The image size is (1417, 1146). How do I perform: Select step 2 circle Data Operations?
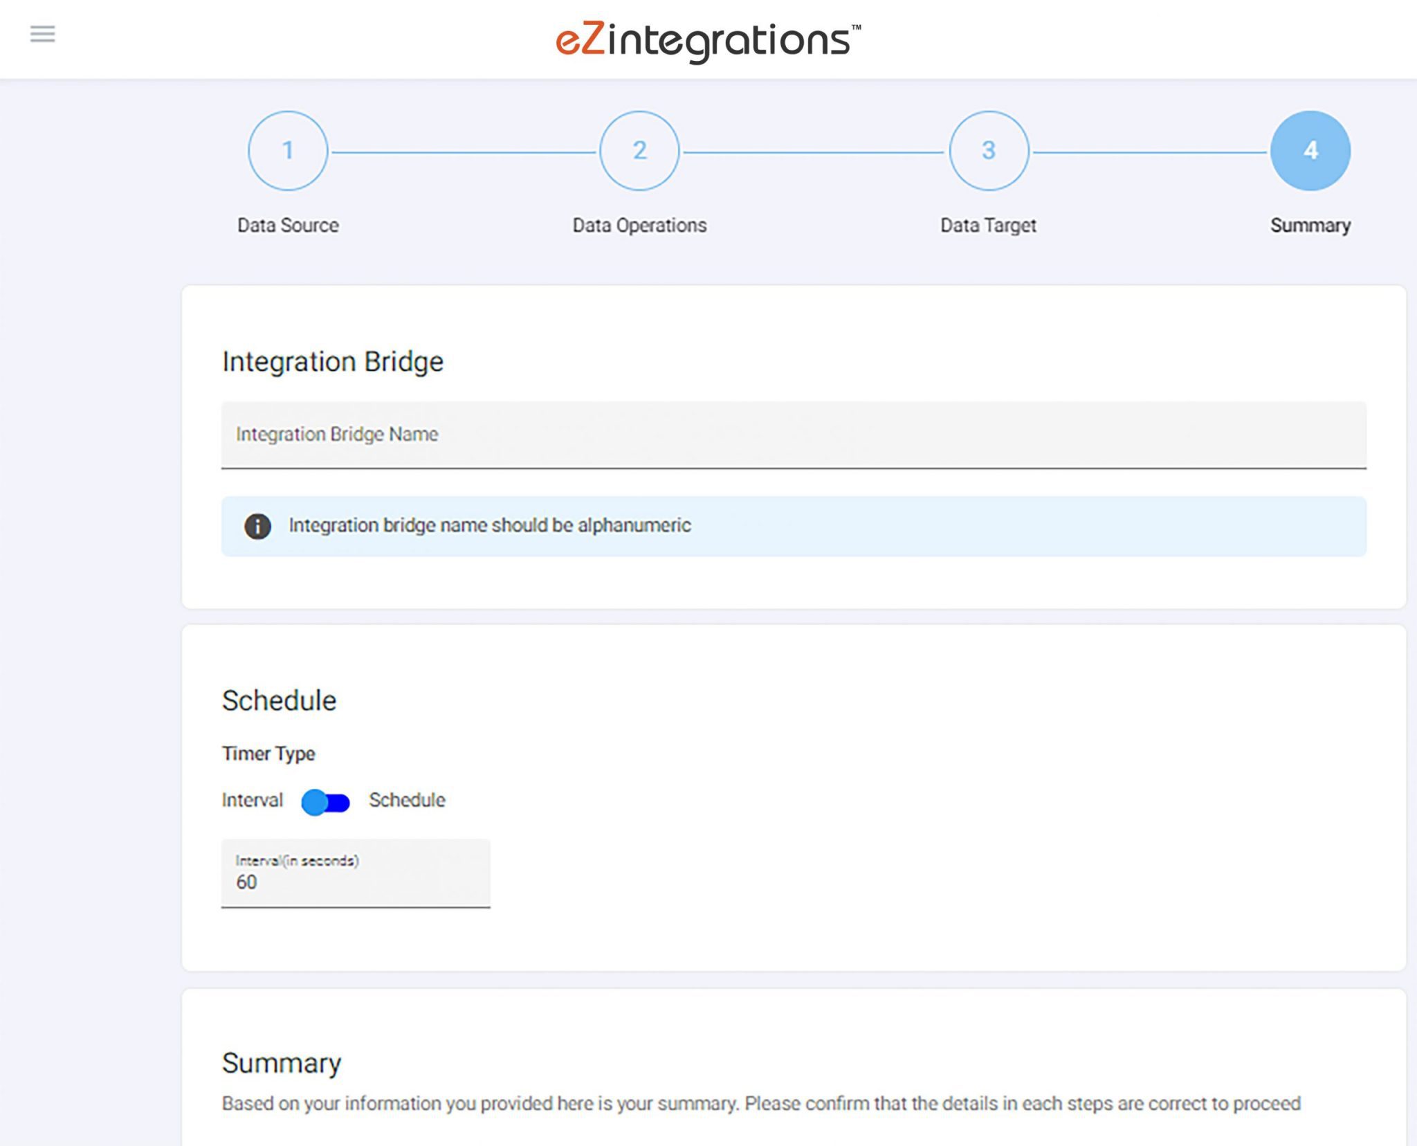(x=639, y=152)
